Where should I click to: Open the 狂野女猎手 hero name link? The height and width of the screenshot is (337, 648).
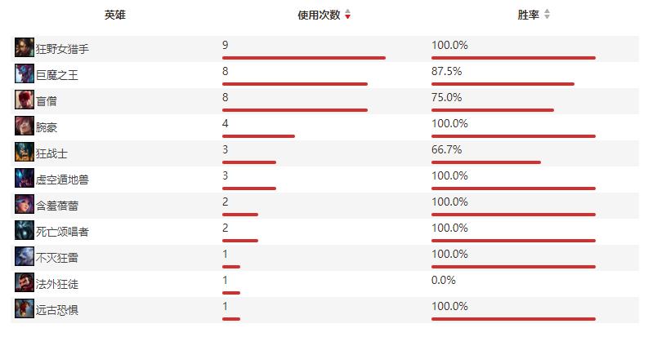tap(62, 49)
